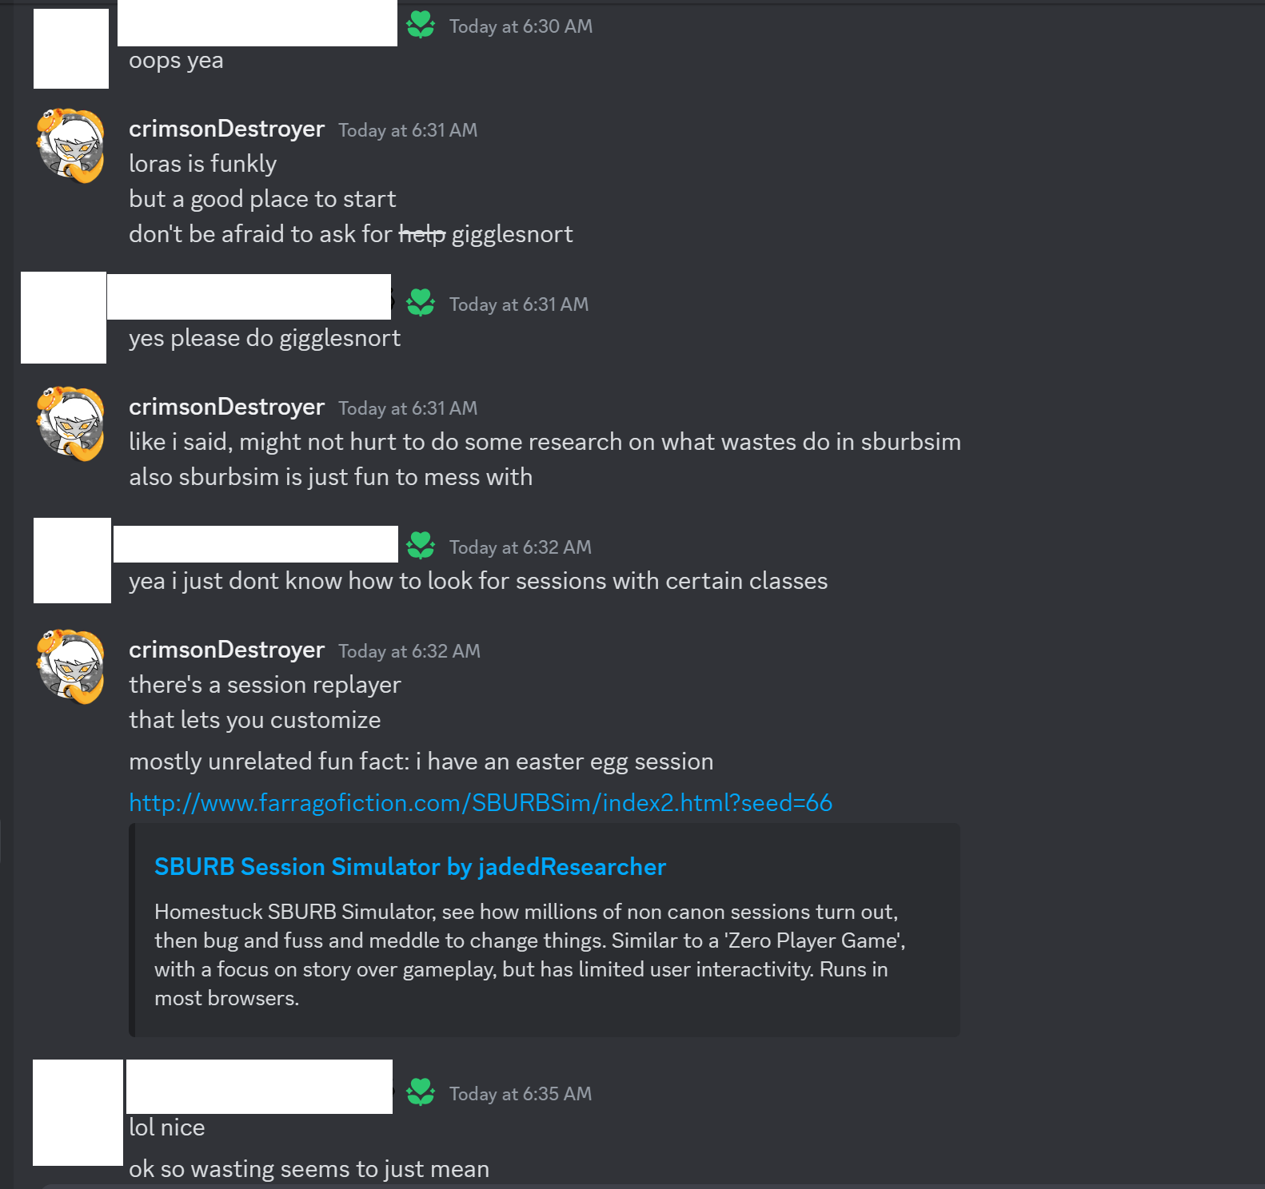1265x1189 pixels.
Task: Open embed title "SBURB Session Simulator by jadedResearcher"
Action: click(x=409, y=867)
